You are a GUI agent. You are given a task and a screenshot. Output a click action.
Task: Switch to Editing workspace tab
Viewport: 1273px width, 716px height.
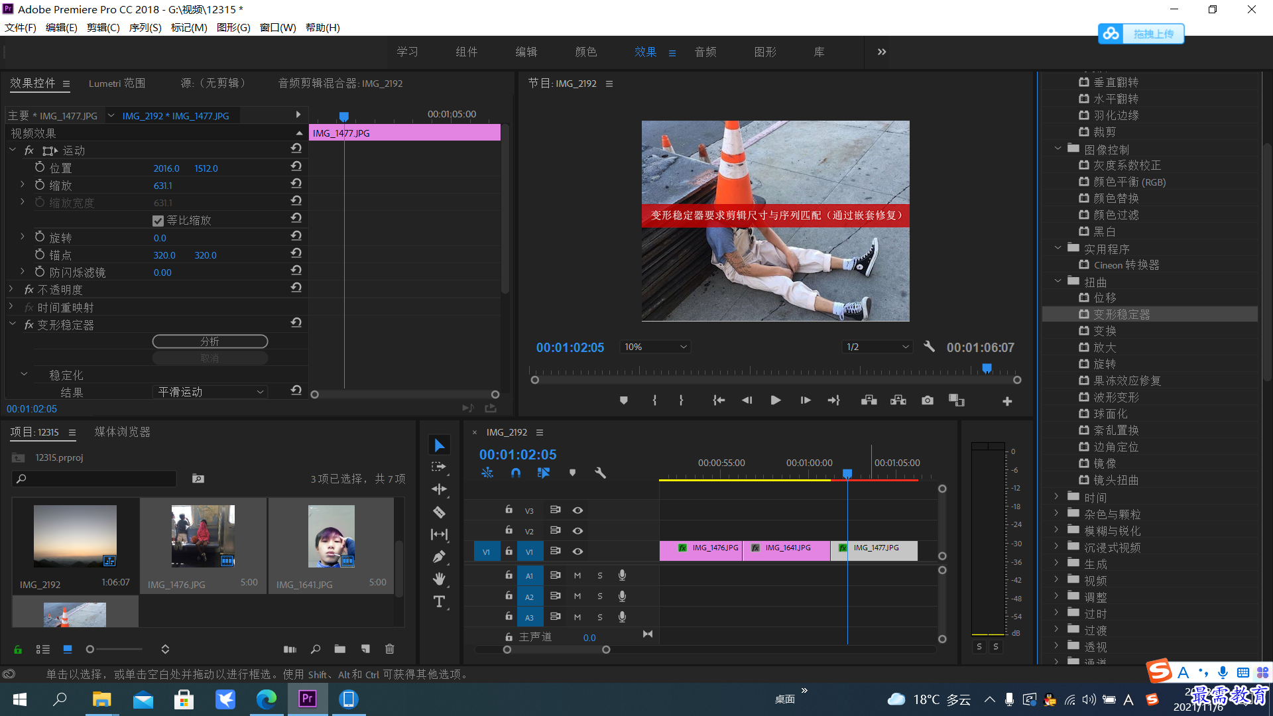526,52
